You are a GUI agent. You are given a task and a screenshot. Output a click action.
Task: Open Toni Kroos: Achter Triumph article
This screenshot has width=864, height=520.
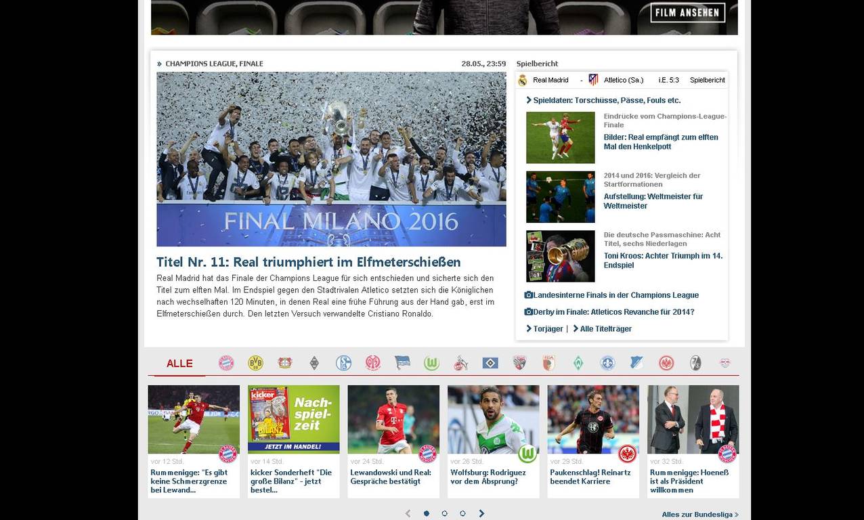[663, 261]
